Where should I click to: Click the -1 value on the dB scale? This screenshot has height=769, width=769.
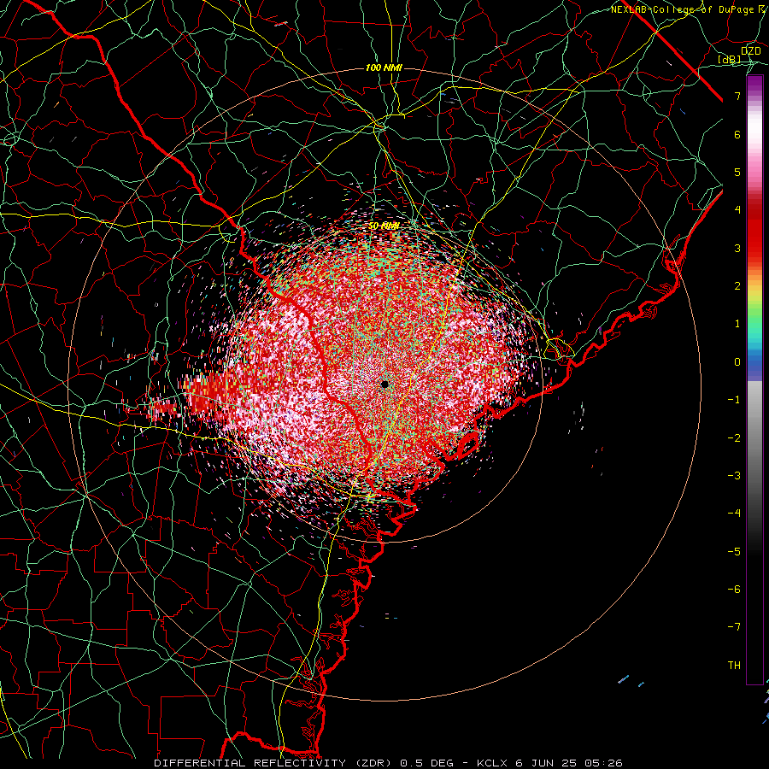(734, 400)
